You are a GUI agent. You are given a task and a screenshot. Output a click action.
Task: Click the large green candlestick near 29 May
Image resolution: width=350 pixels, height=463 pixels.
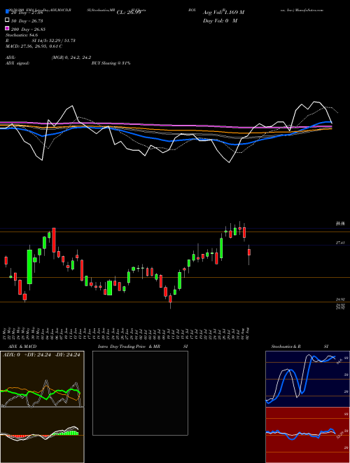[x=29, y=267]
